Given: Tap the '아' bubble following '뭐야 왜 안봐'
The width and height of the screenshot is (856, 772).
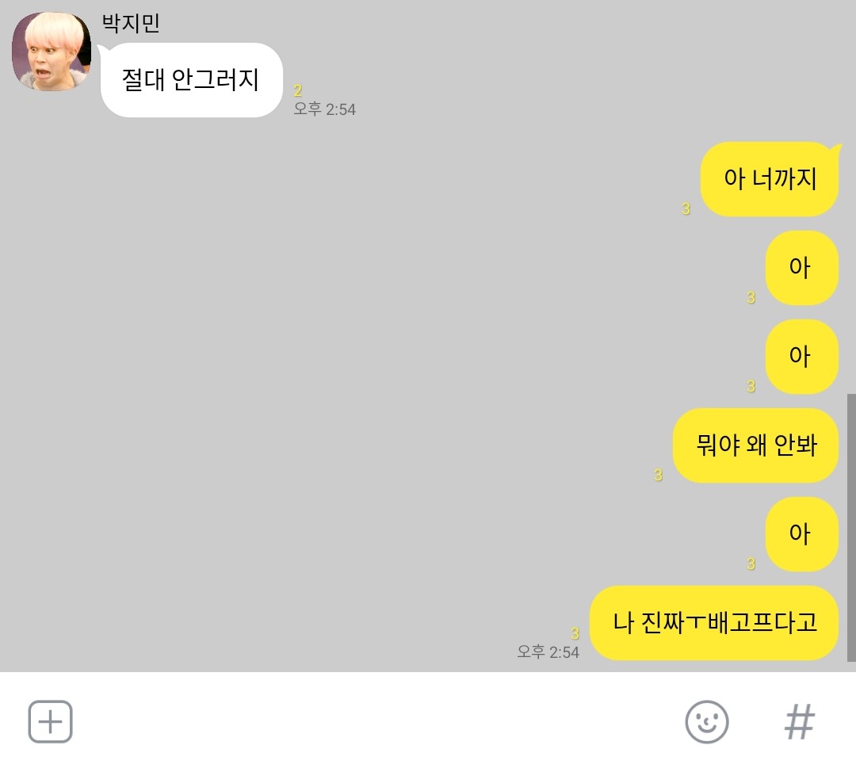Looking at the screenshot, I should 801,534.
